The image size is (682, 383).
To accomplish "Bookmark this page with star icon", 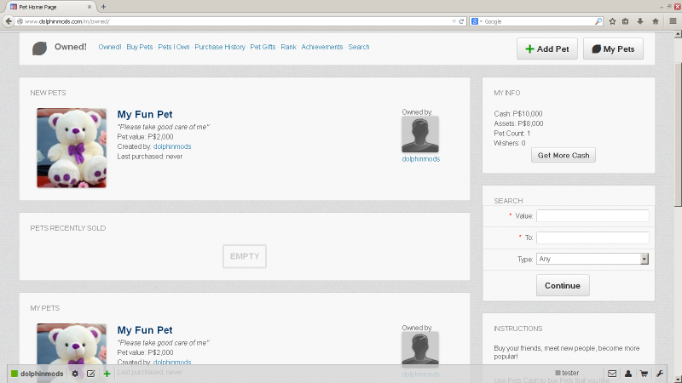I will coord(612,21).
